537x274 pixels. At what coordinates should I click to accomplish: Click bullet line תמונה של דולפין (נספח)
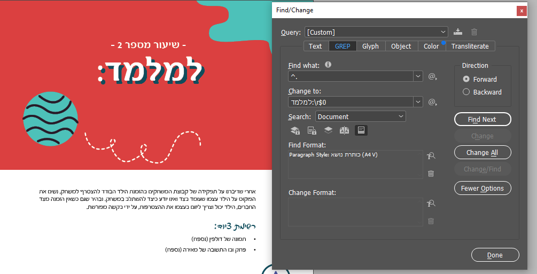[219, 239]
